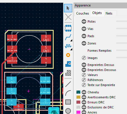Hide Pistes with its eye icon
Image resolution: width=127 pixels, height=114 pixels.
coord(84,22)
